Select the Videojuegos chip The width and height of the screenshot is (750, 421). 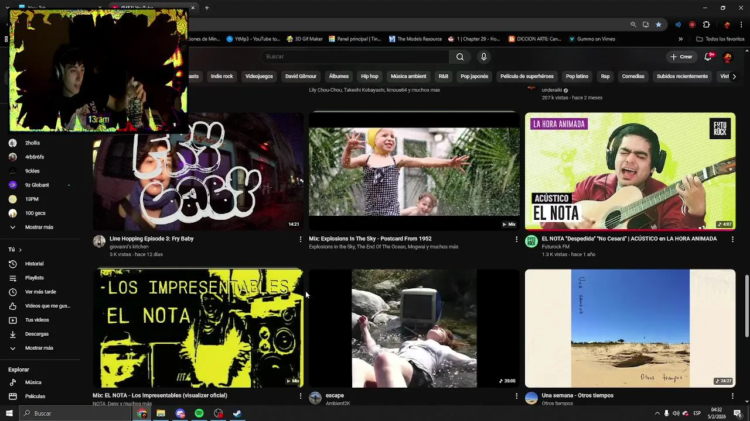pos(259,77)
